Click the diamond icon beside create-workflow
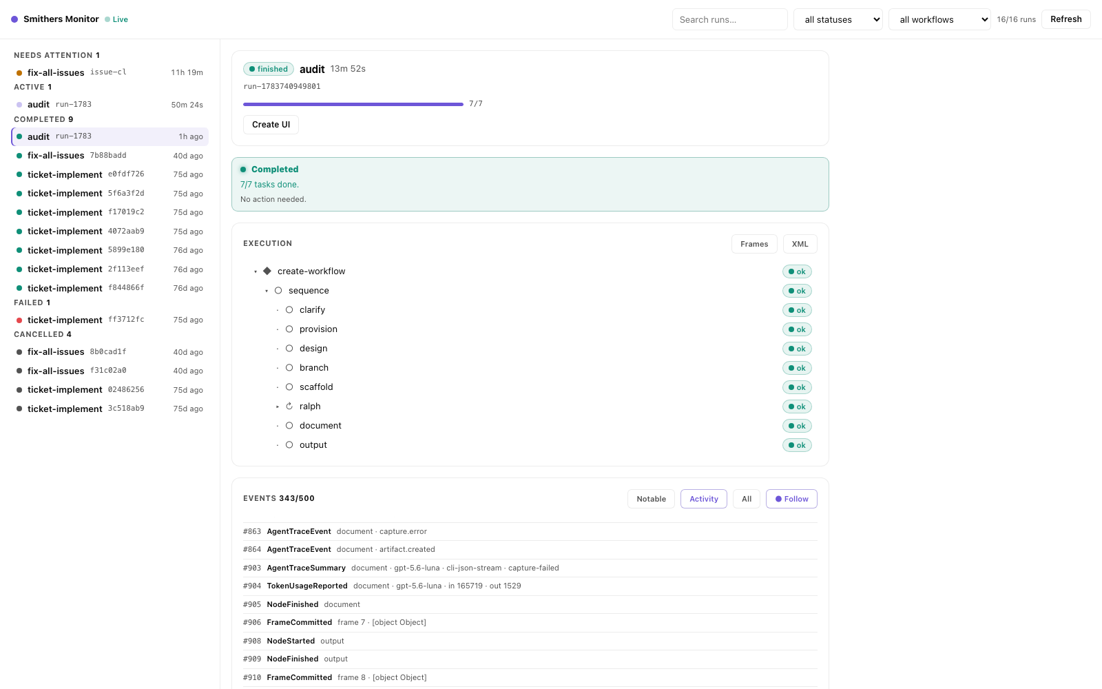This screenshot has height=689, width=1102. tap(267, 271)
